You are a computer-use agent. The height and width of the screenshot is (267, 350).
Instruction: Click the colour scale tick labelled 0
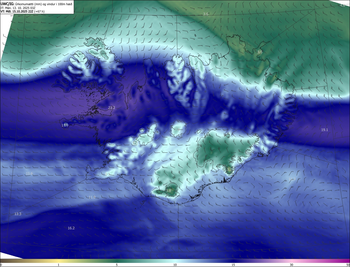[x=1, y=265]
